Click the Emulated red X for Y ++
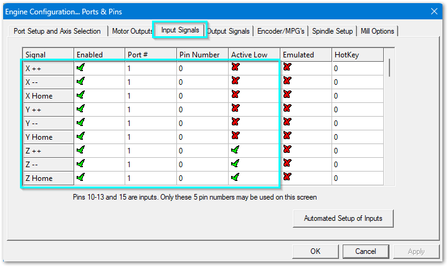Viewport: 448px width, 267px height. (287, 109)
